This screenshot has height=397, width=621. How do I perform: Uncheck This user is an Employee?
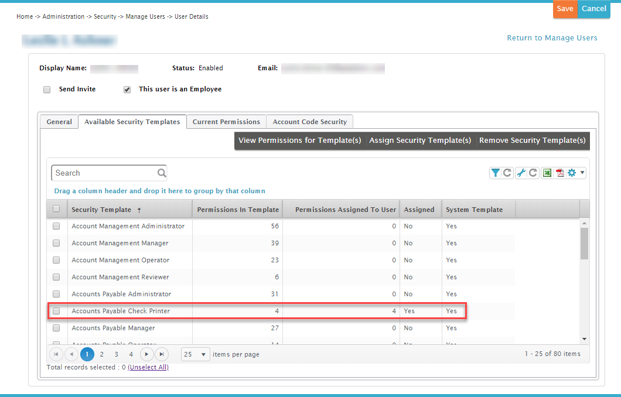127,90
